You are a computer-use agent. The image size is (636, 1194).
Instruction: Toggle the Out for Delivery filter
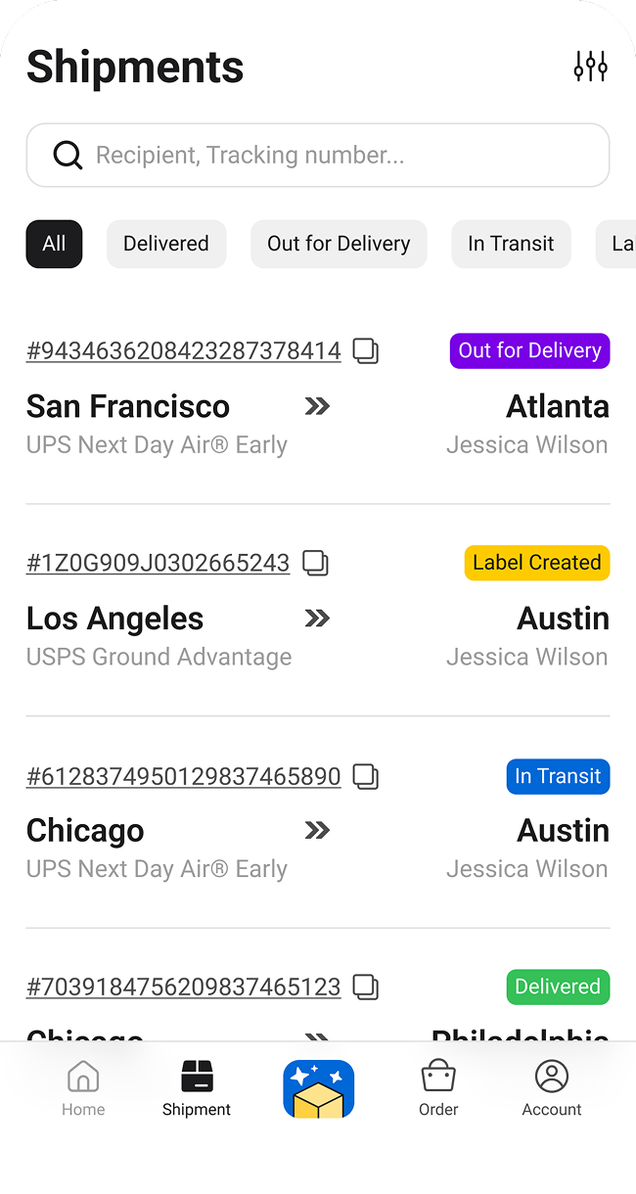coord(339,244)
